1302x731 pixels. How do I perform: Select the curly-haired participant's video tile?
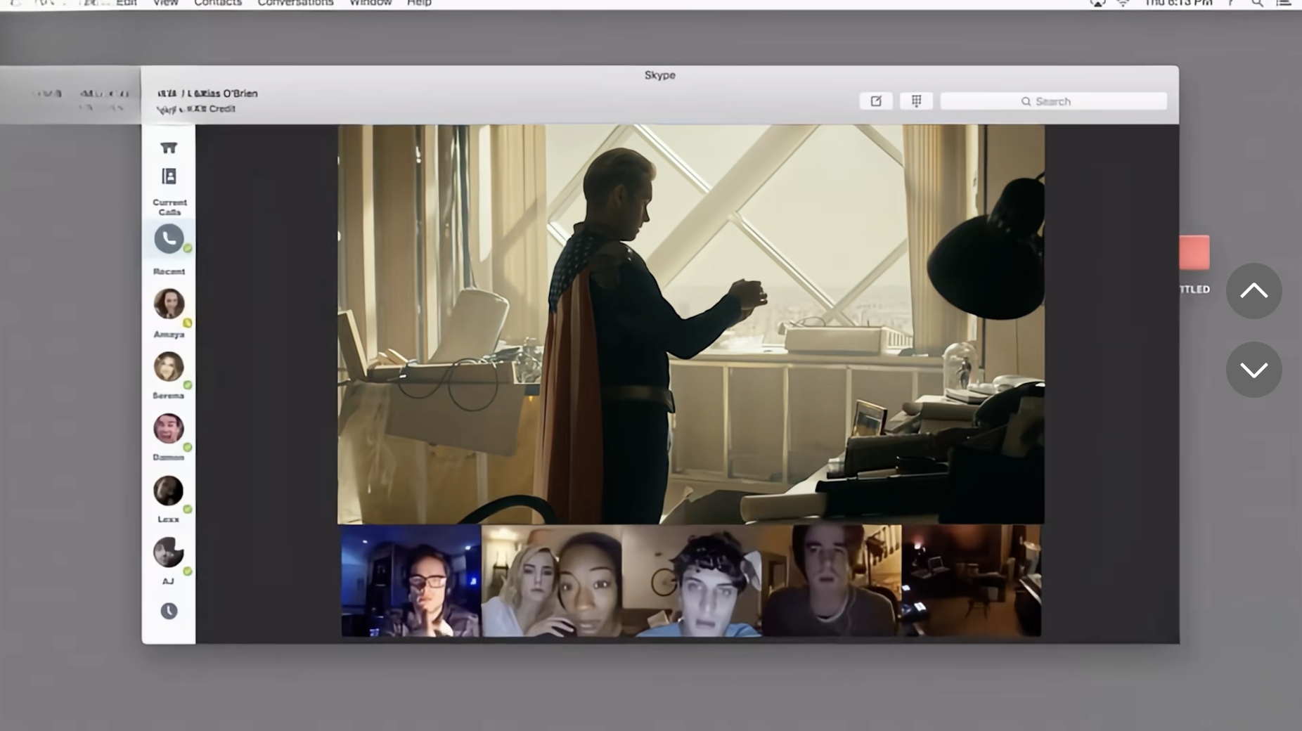coord(692,581)
